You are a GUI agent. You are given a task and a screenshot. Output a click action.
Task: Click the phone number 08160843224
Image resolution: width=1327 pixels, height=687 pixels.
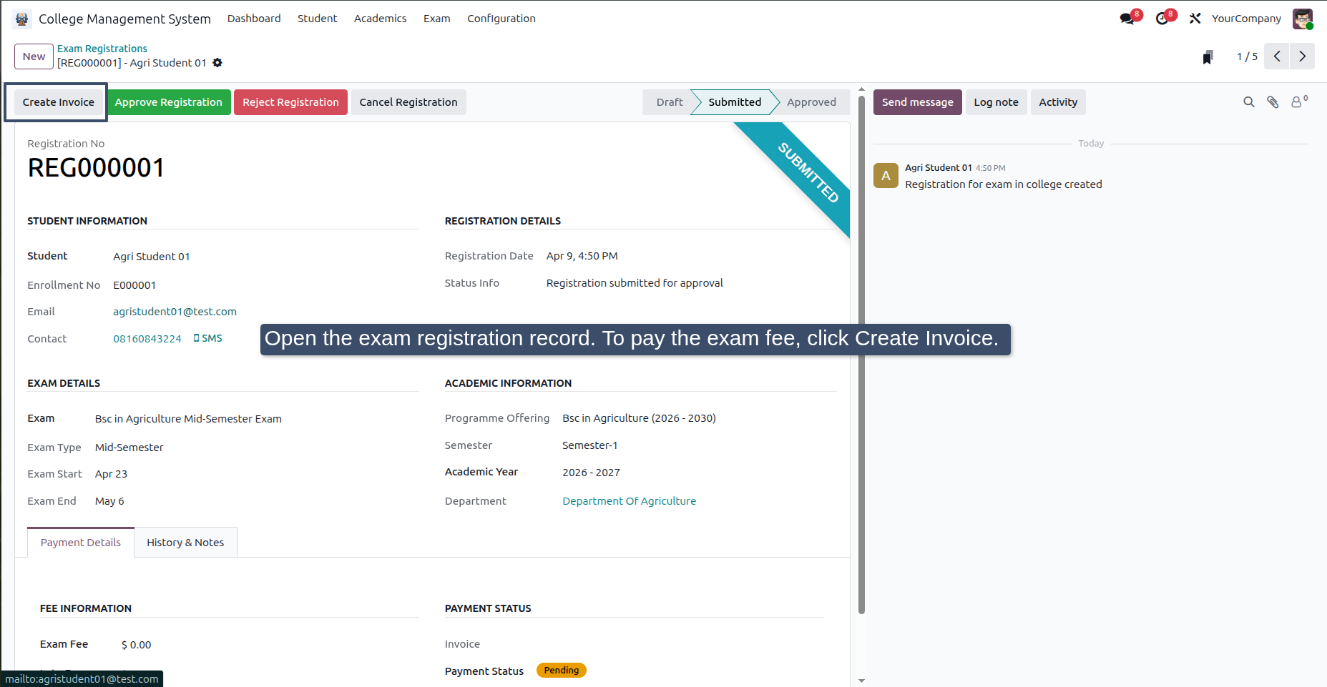pyautogui.click(x=147, y=339)
